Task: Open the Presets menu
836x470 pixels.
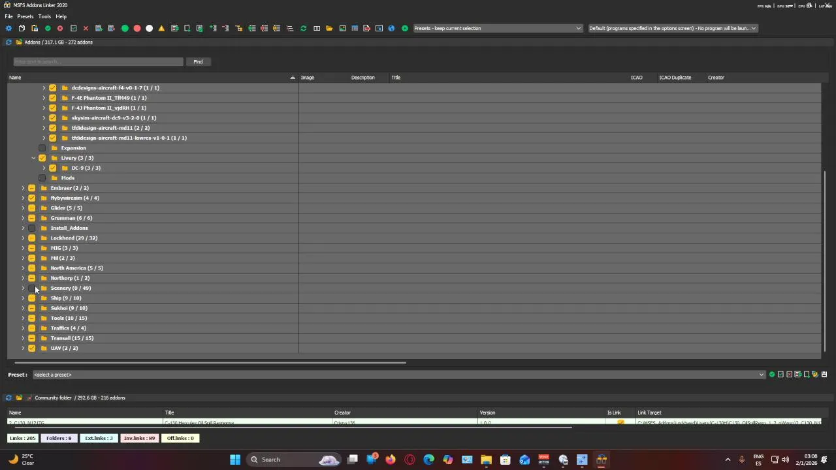Action: click(x=25, y=16)
